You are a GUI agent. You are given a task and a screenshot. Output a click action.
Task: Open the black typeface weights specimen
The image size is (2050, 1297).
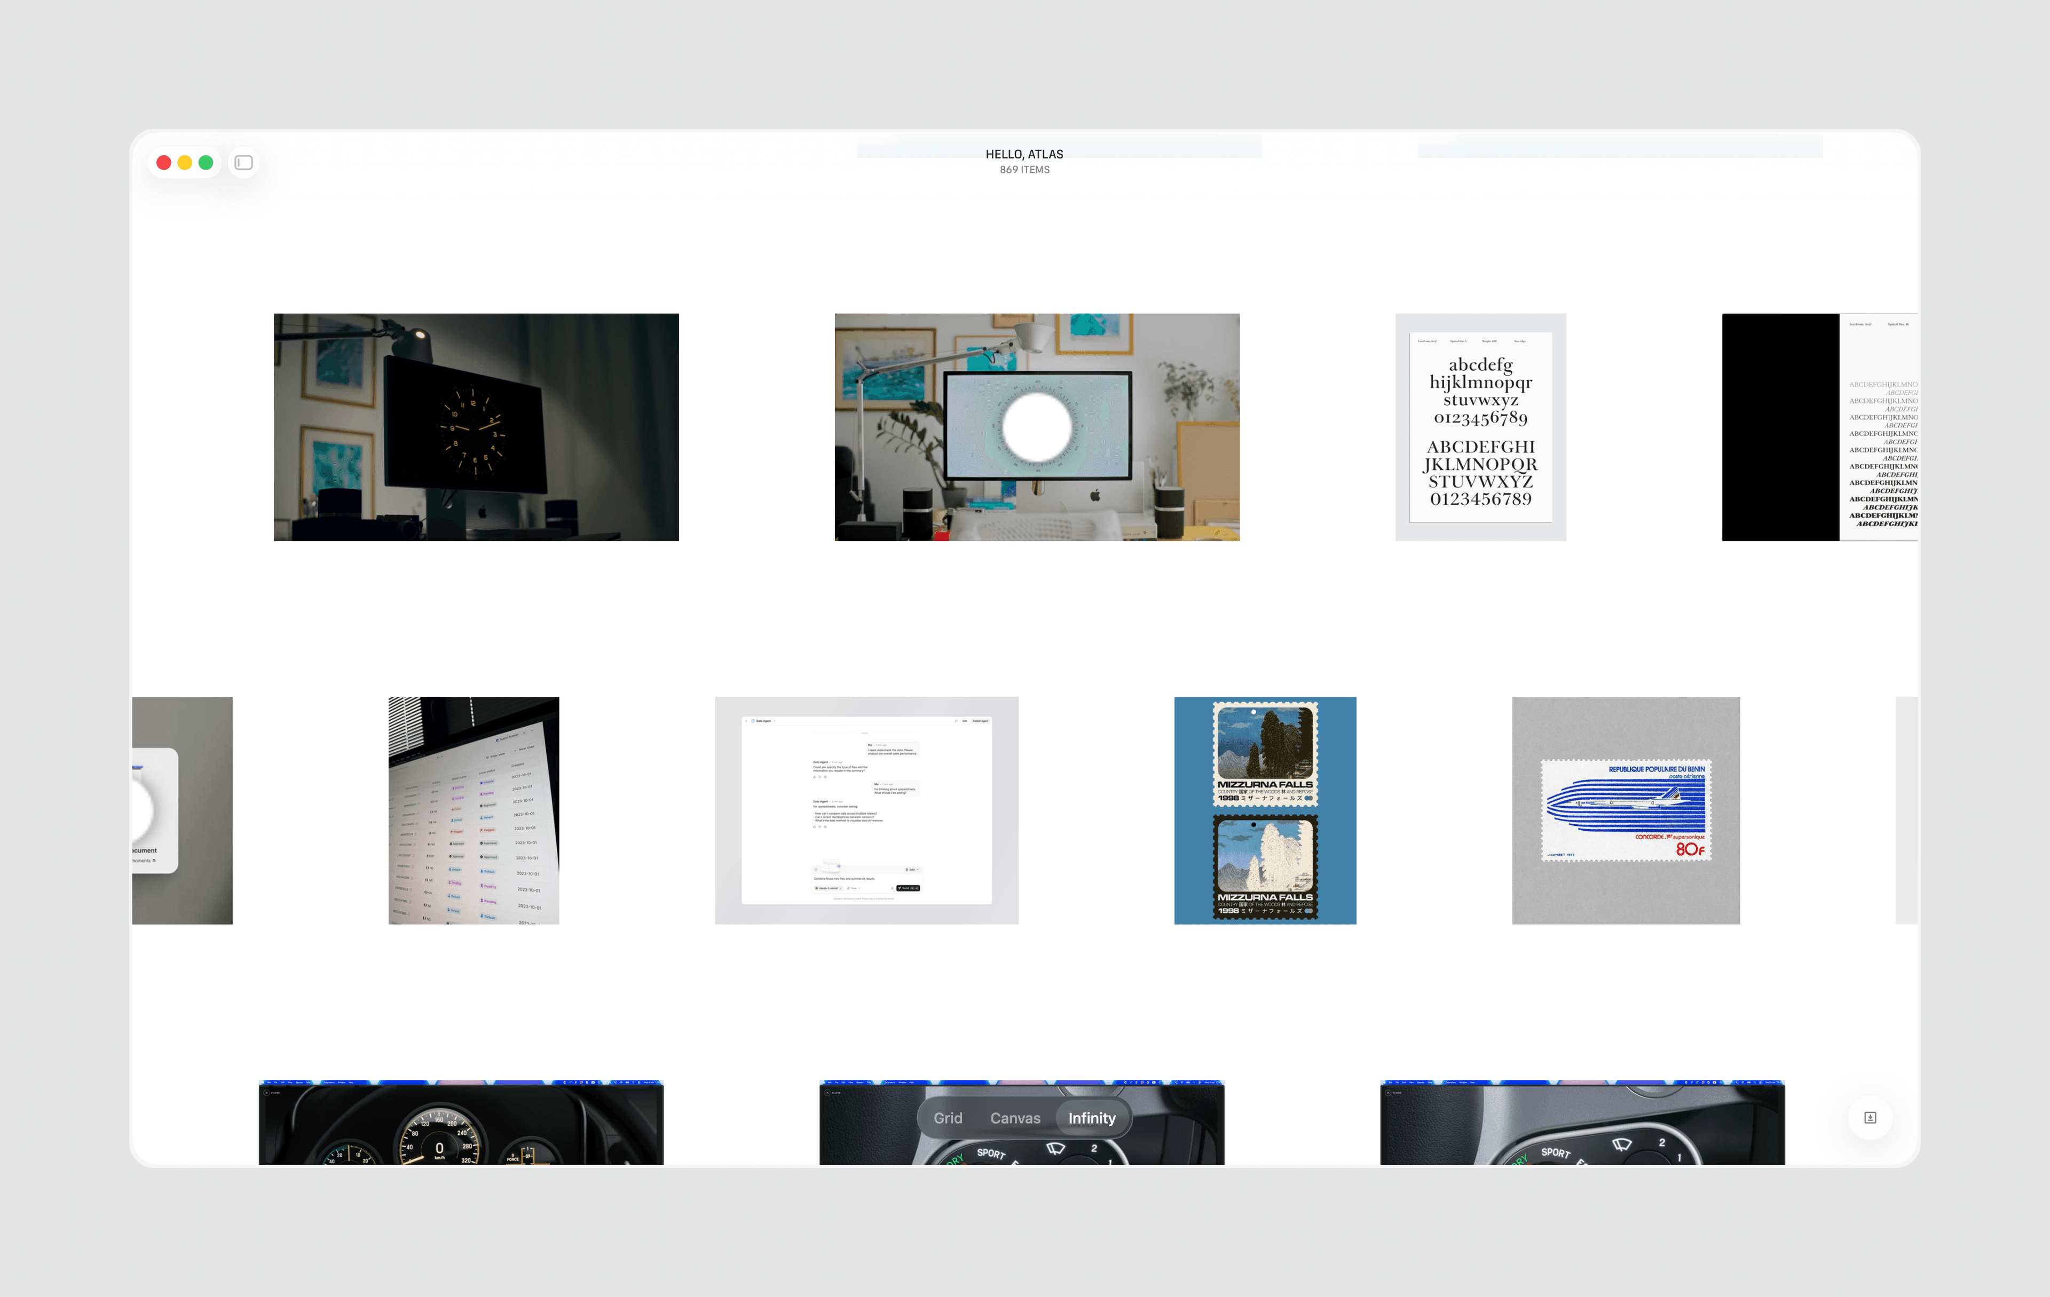coord(1820,427)
